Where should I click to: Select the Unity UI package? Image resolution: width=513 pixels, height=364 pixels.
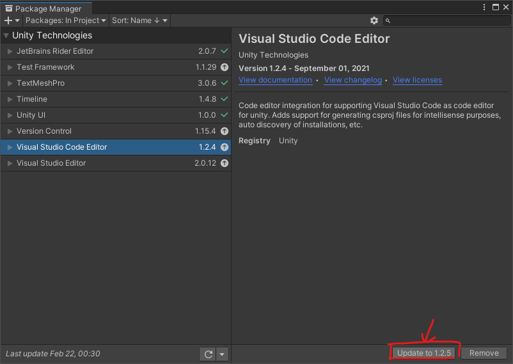pyautogui.click(x=116, y=115)
